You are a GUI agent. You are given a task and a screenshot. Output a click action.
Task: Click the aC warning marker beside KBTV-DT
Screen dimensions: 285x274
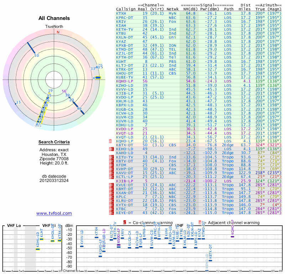pos(112,161)
